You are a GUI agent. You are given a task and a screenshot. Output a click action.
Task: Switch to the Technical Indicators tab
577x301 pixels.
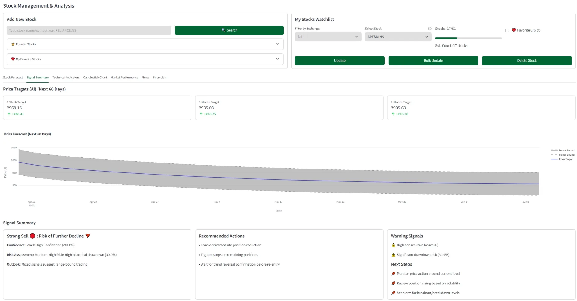(x=66, y=78)
